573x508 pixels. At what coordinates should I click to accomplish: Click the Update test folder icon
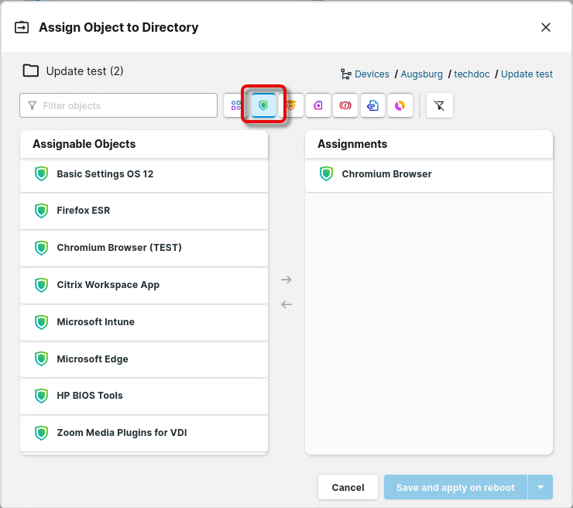point(31,71)
